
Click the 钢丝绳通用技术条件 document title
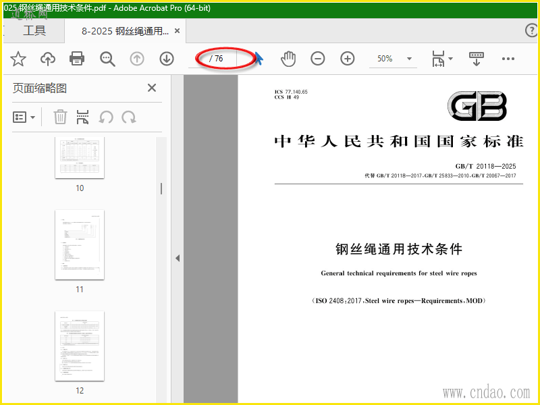399,248
